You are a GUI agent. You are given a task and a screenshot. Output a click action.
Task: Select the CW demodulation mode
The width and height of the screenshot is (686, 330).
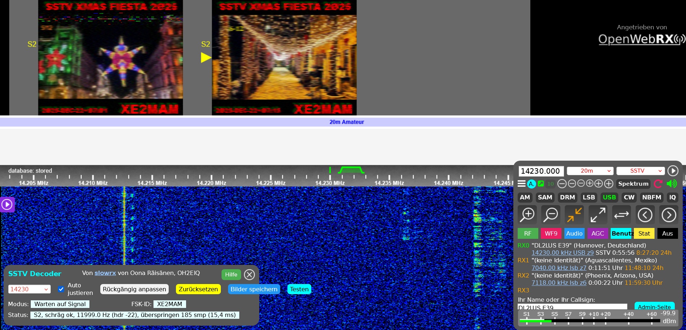coord(629,197)
